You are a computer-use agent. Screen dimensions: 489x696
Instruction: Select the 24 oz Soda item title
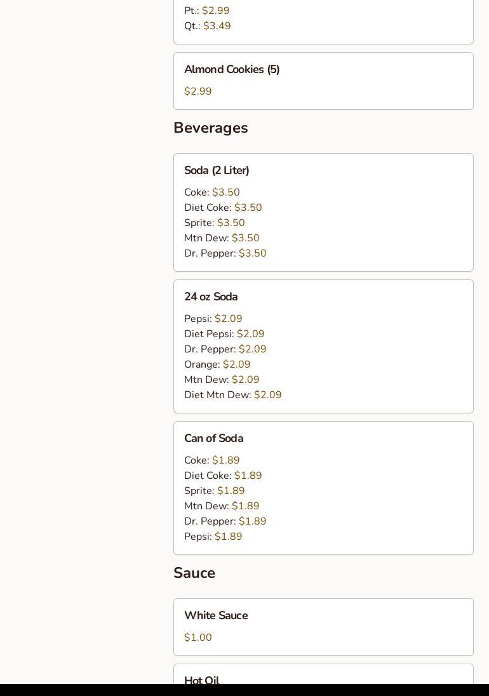[211, 297]
